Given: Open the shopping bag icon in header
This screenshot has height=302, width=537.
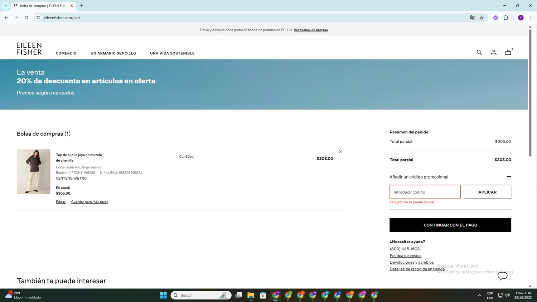Looking at the screenshot, I should [508, 52].
